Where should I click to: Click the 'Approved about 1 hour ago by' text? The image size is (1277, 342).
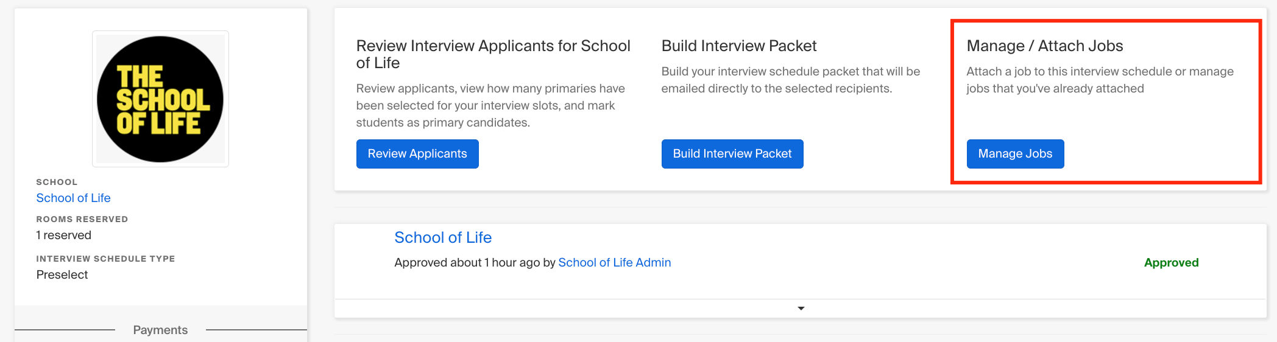click(475, 262)
